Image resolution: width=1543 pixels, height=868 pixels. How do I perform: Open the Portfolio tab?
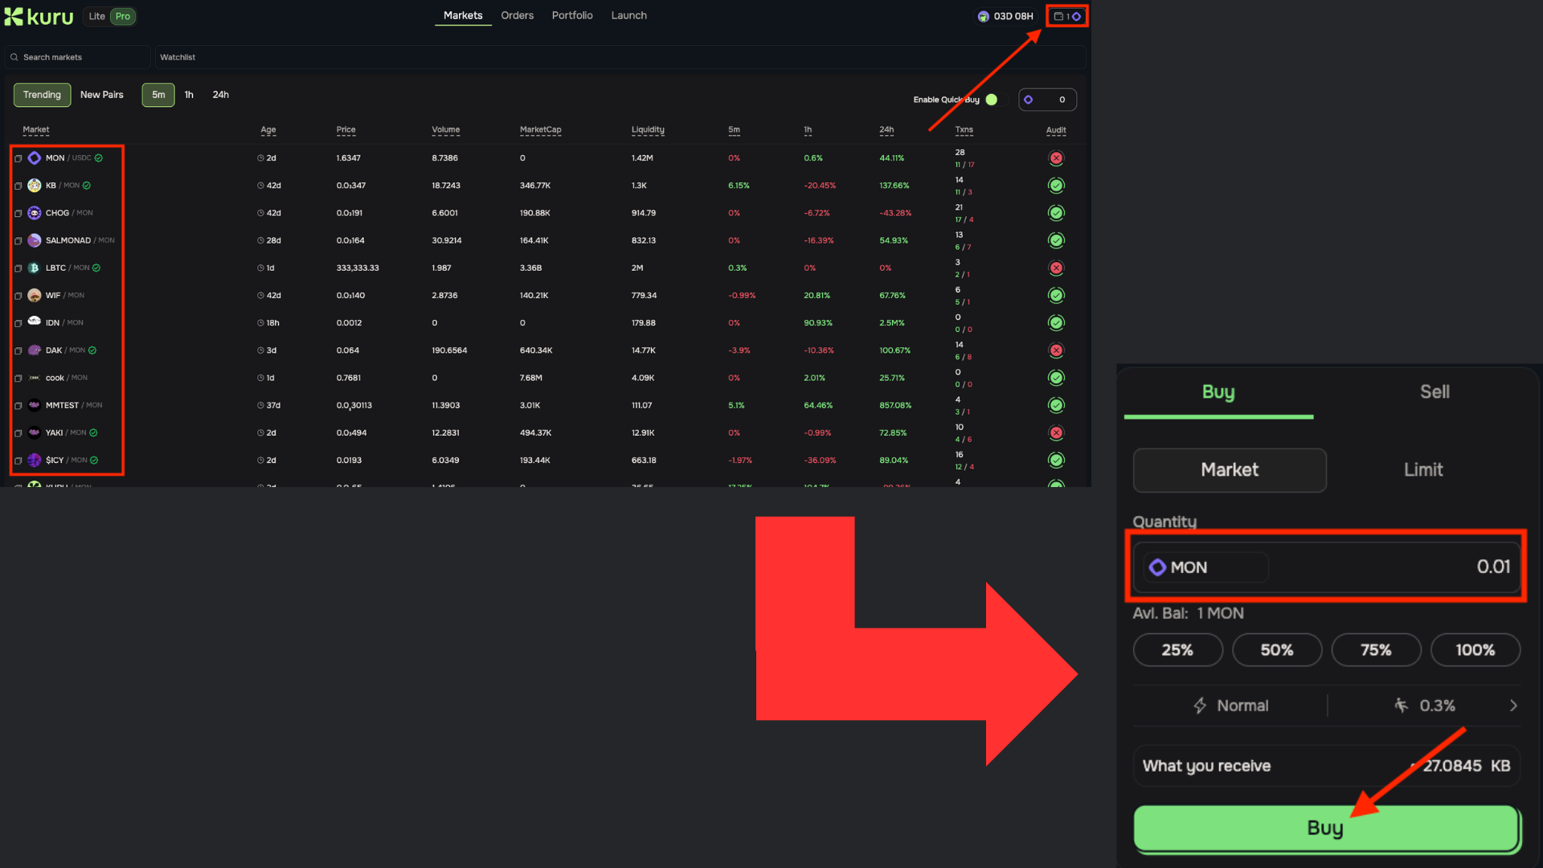click(x=572, y=15)
